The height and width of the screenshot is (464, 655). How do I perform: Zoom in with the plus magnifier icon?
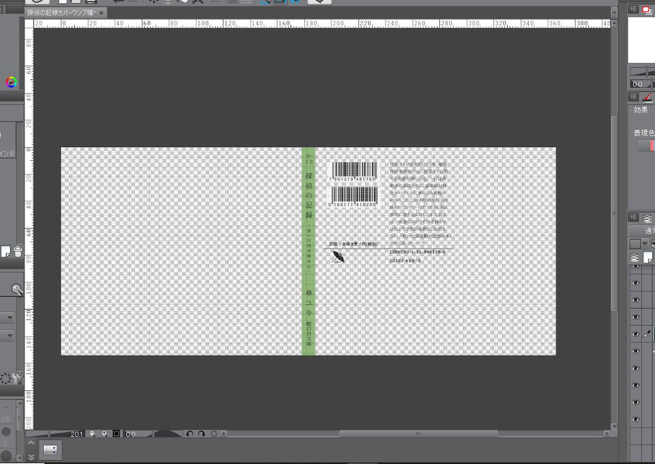104,434
